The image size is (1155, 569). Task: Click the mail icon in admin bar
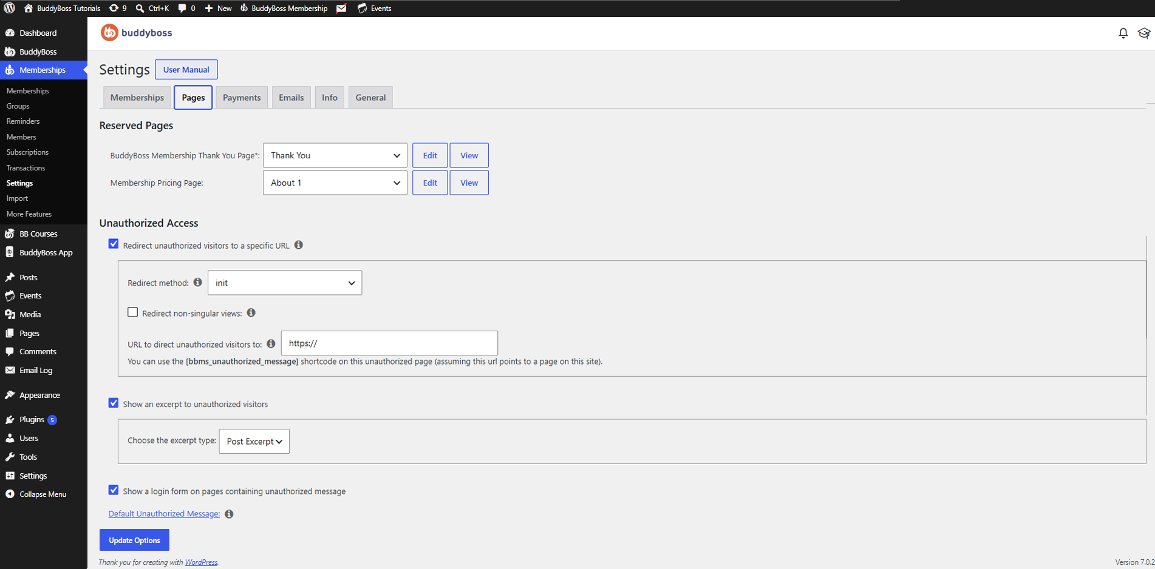pyautogui.click(x=342, y=8)
